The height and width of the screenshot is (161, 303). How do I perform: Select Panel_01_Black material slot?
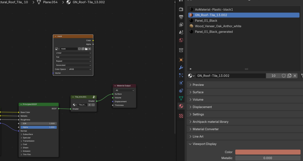pos(244,20)
